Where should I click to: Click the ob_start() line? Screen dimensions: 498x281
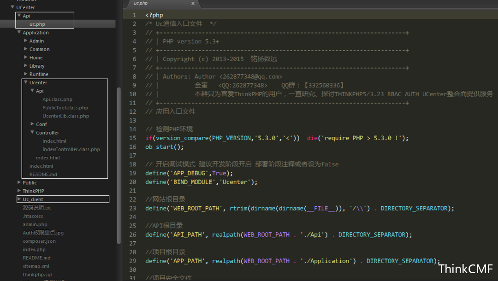click(165, 147)
